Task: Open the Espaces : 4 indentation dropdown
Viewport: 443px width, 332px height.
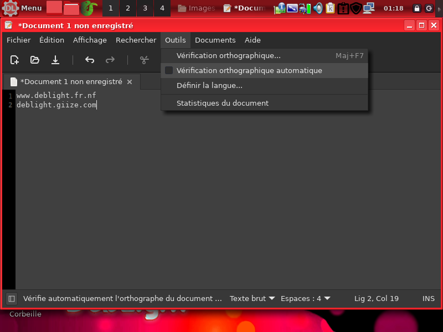Action: [305, 299]
